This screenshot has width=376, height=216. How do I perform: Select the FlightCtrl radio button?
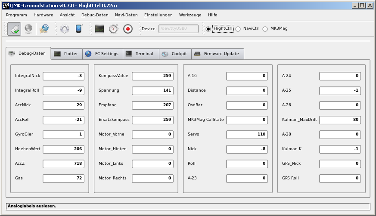point(208,29)
